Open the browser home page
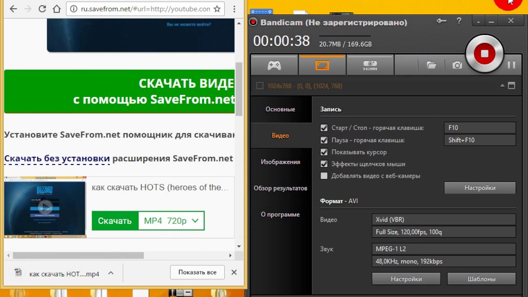This screenshot has width=528, height=297. point(57,9)
